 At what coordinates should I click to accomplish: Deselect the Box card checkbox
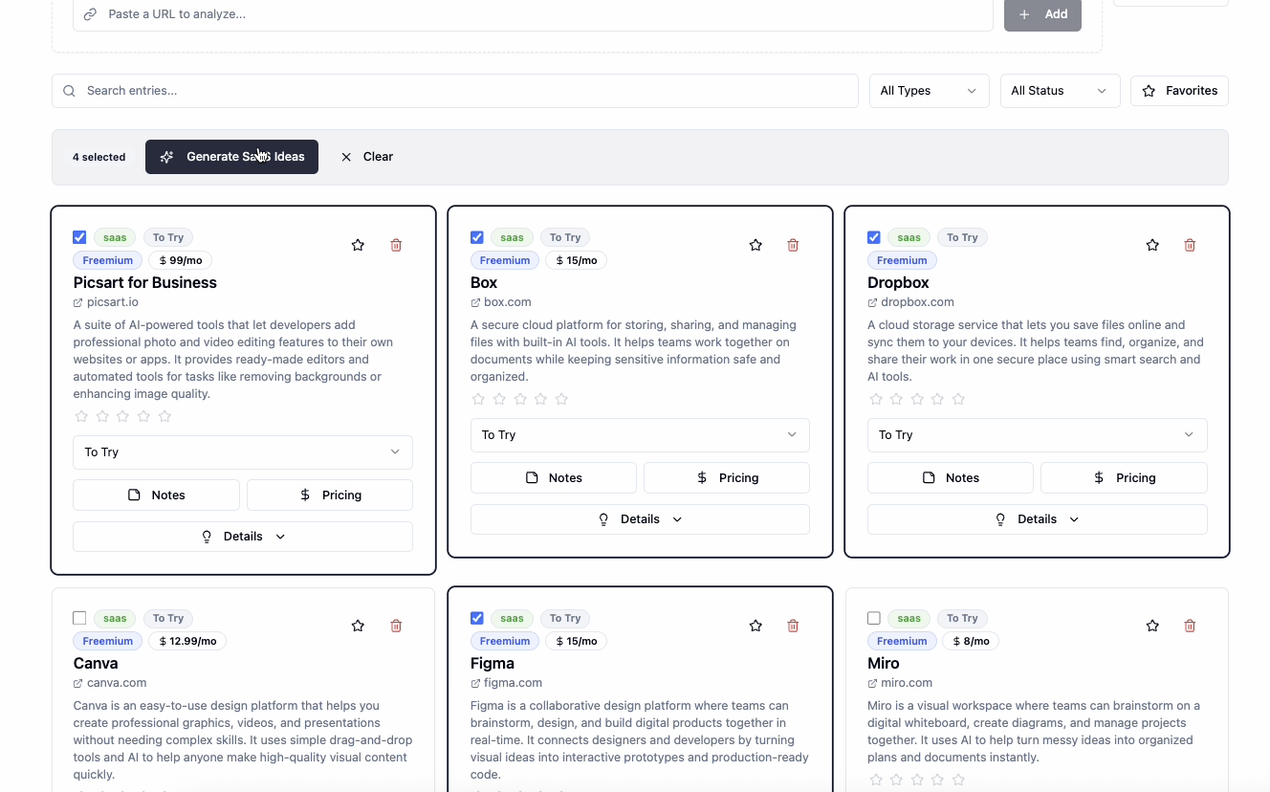click(x=477, y=237)
